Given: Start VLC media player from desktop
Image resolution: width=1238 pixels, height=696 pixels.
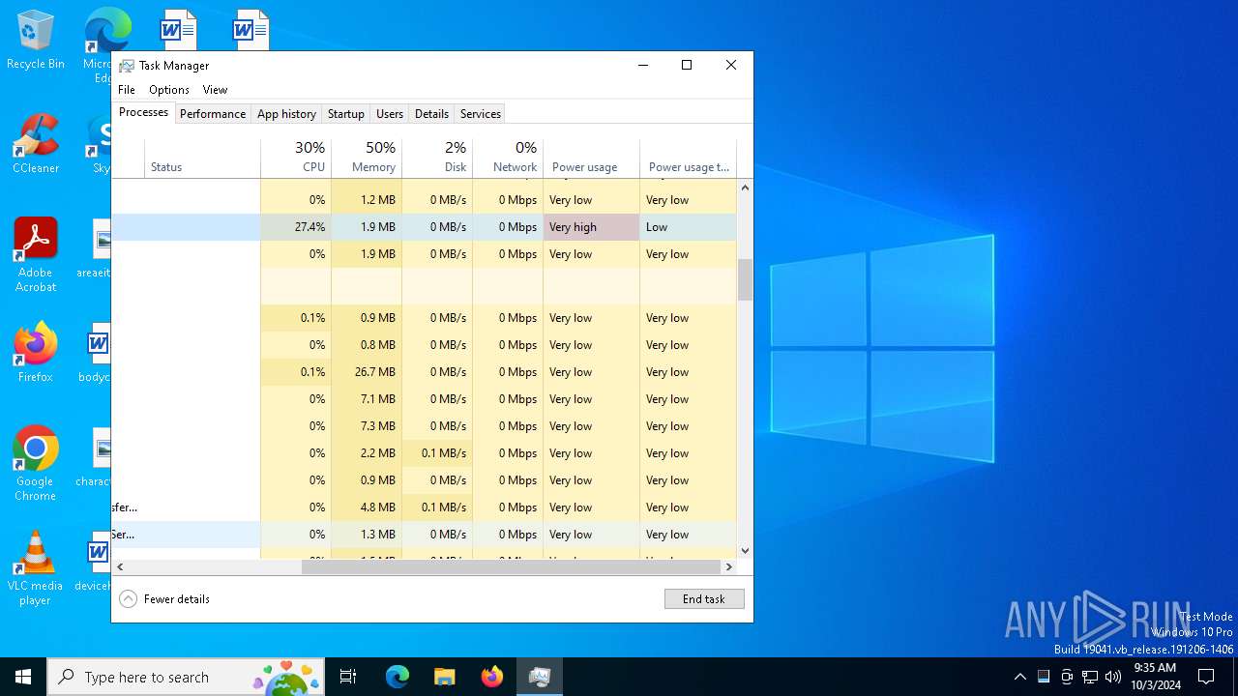Looking at the screenshot, I should tap(36, 568).
